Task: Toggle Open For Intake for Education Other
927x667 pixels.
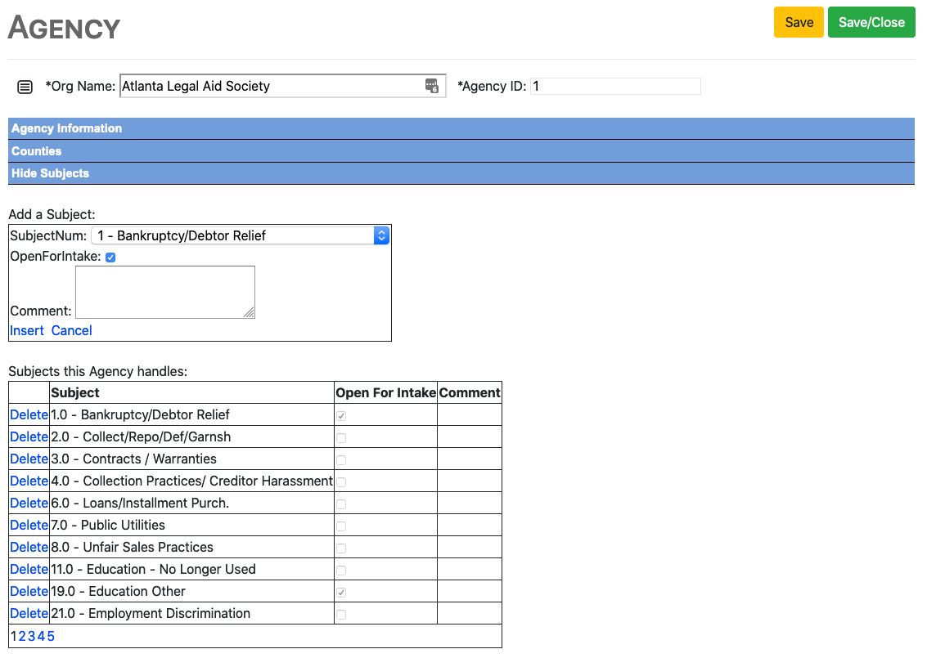Action: point(341,592)
